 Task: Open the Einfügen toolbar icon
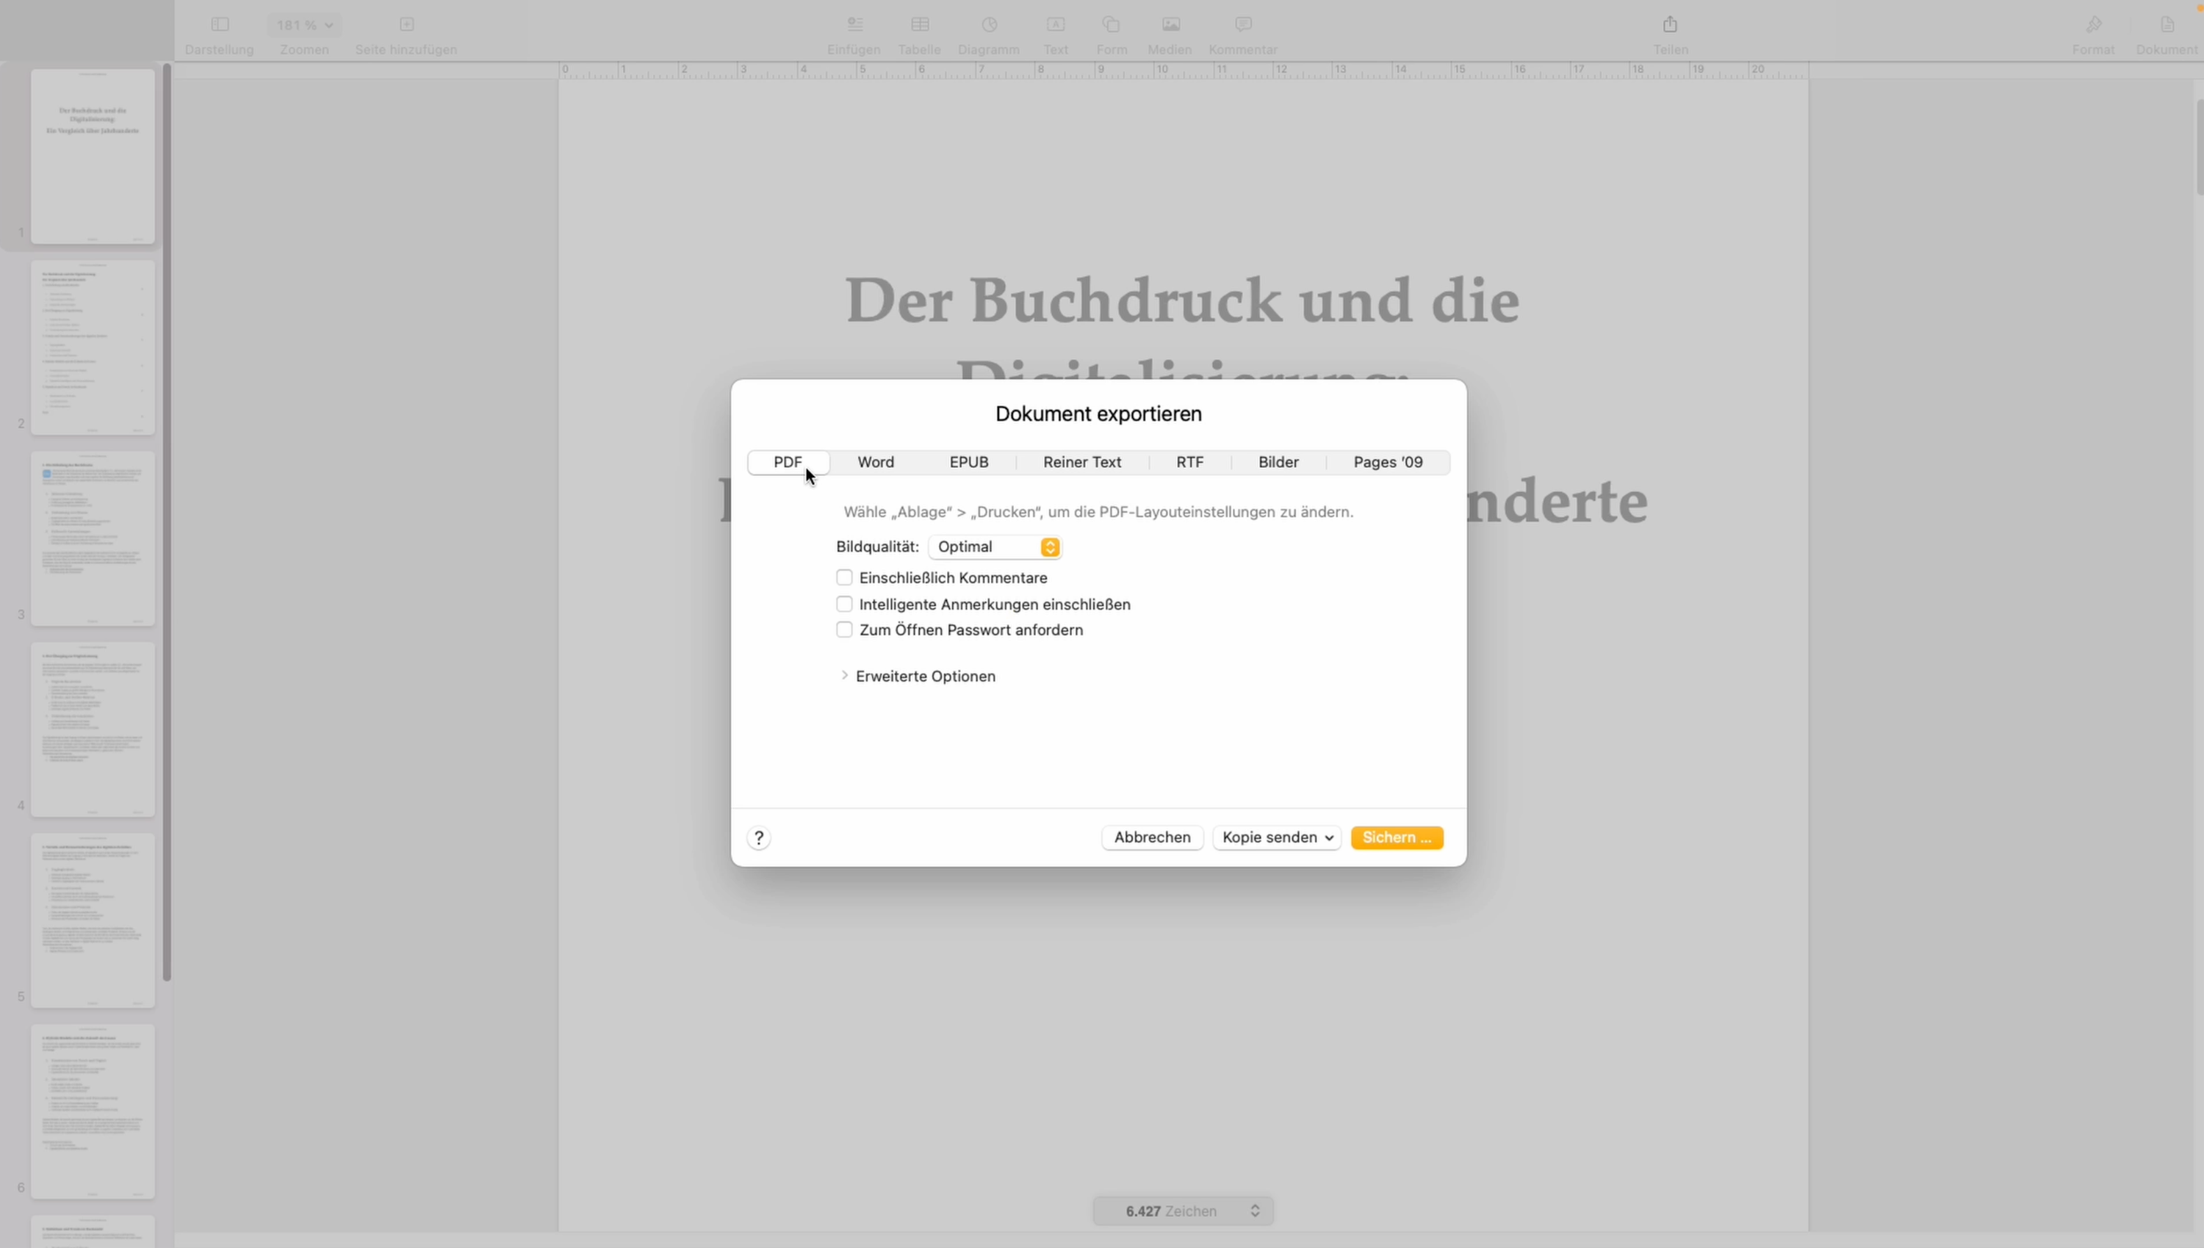(854, 24)
